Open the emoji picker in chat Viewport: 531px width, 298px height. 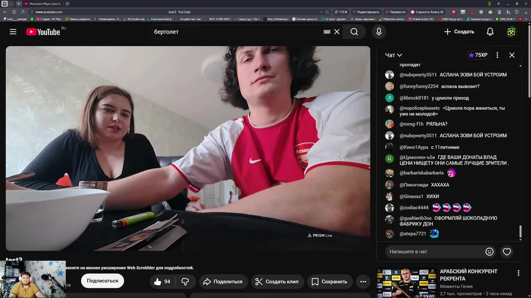[490, 252]
